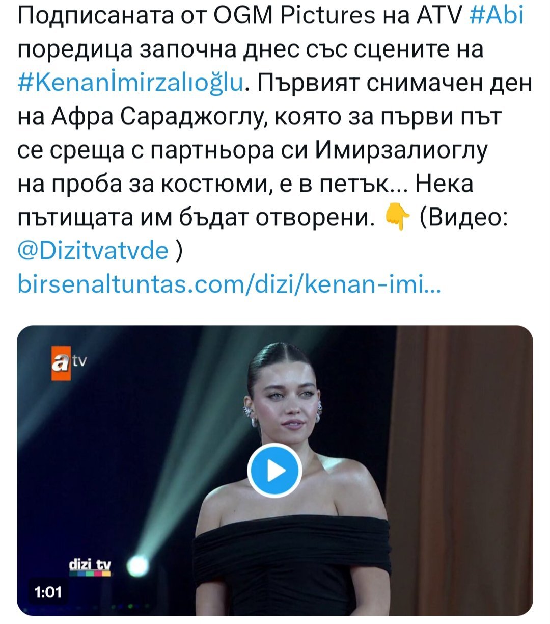Tap the (Видео: label text

pyautogui.click(x=463, y=217)
